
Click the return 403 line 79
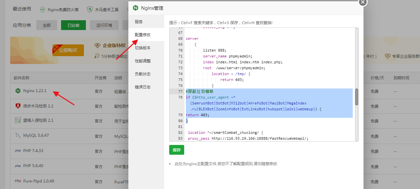click(x=197, y=115)
